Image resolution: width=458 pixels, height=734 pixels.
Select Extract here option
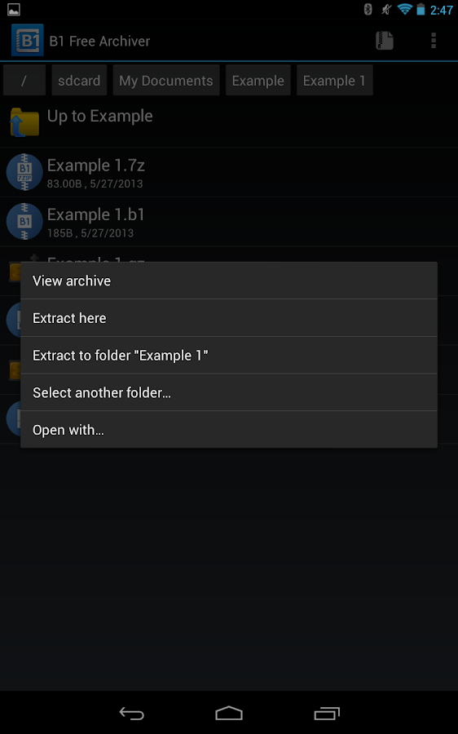coord(229,318)
